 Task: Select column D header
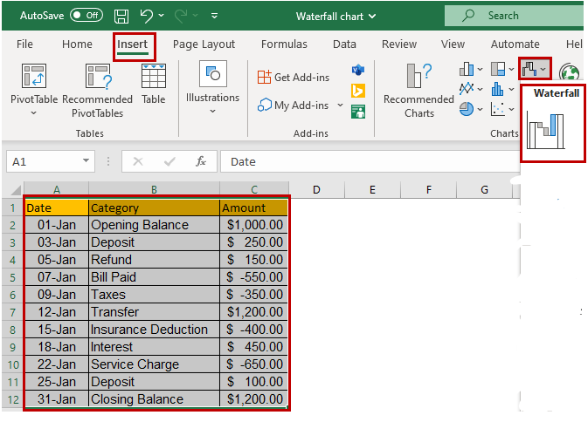point(316,190)
